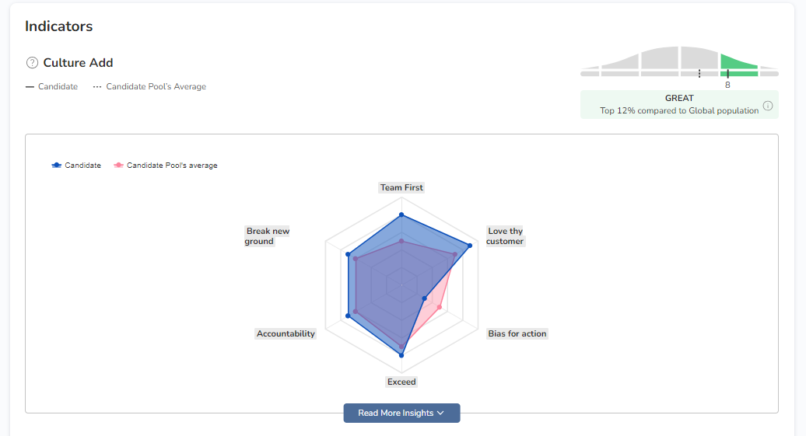Image resolution: width=806 pixels, height=436 pixels.
Task: Toggle the pink Candidate Pool's average legend item
Action: [x=166, y=166]
